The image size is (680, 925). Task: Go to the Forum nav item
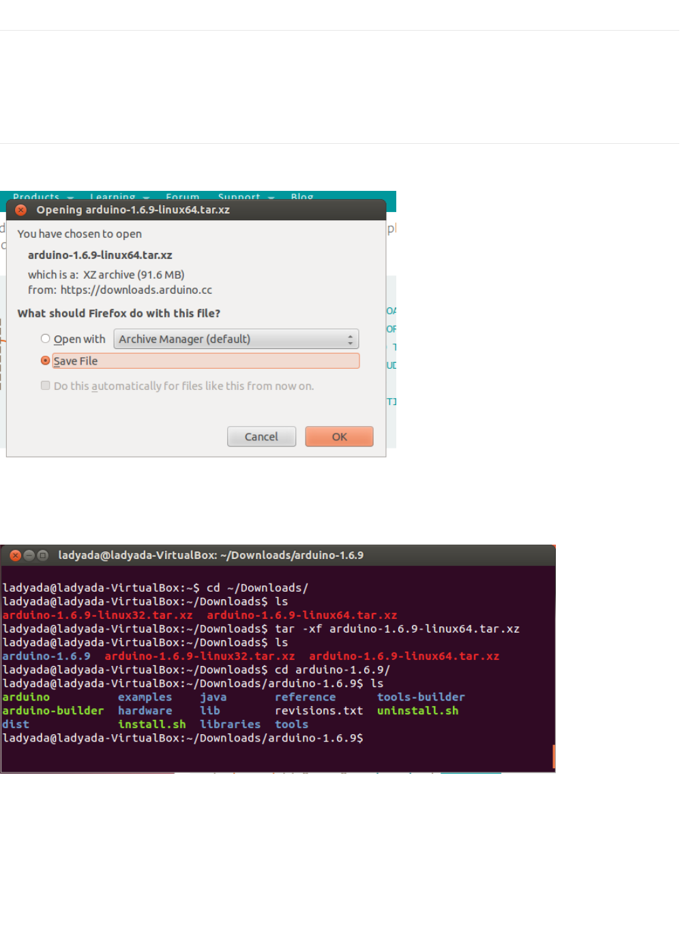(x=182, y=197)
